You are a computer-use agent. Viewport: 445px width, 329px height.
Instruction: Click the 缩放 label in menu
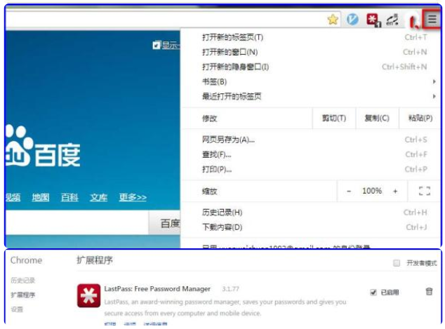click(x=209, y=192)
